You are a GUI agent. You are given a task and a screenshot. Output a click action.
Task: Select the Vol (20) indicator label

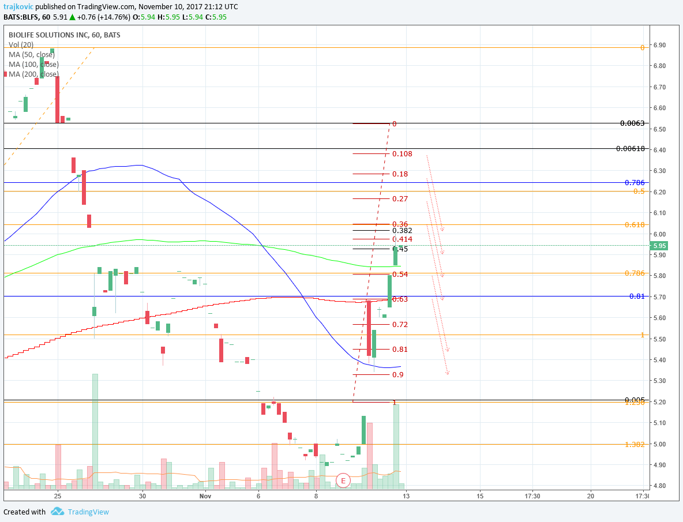click(21, 45)
